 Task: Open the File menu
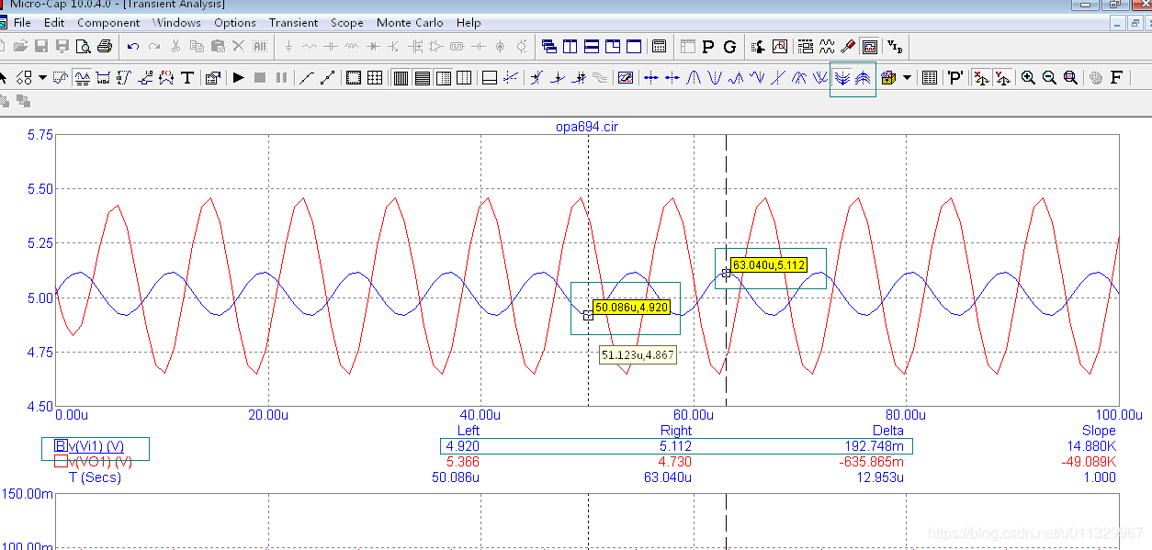22,22
